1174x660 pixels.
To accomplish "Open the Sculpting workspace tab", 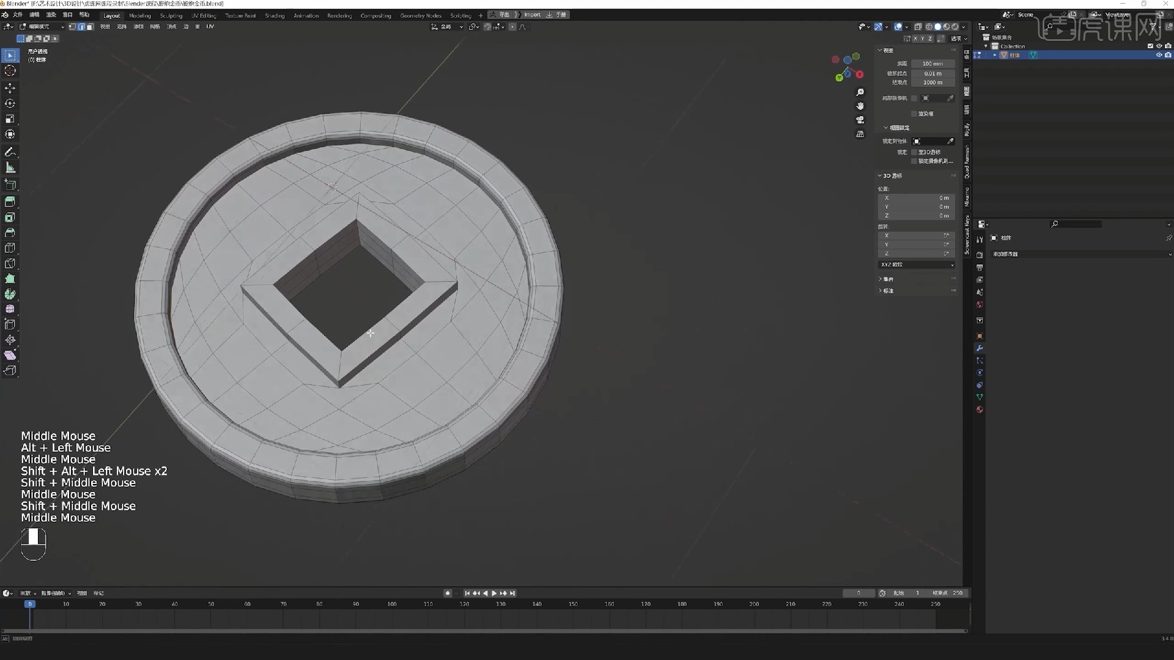I will pyautogui.click(x=171, y=16).
